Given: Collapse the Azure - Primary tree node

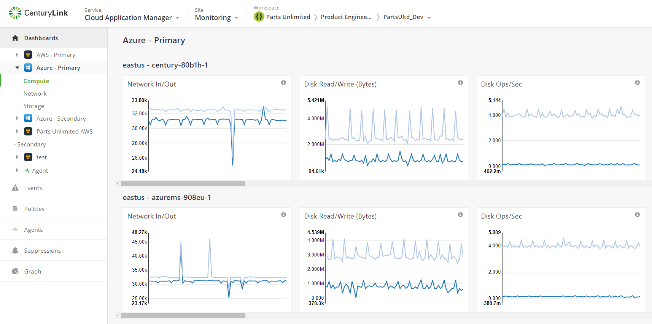Looking at the screenshot, I should click(x=17, y=68).
